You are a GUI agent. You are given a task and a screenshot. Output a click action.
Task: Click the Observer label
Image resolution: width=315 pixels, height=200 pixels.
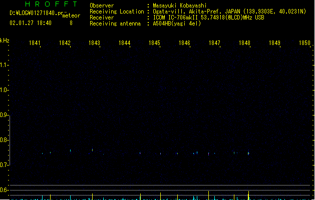point(102,5)
